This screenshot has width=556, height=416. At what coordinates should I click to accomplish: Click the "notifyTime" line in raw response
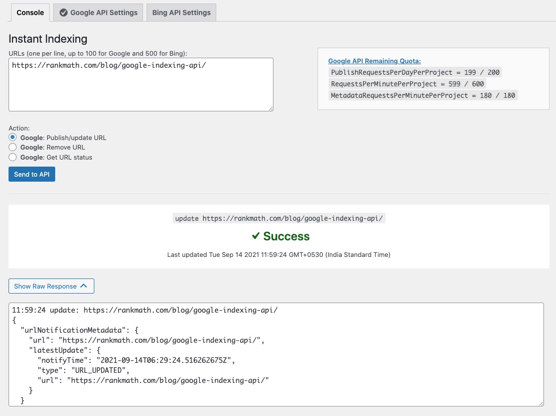click(136, 360)
